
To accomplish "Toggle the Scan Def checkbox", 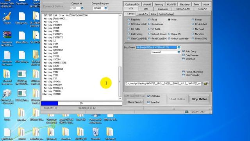I will point(148,102).
